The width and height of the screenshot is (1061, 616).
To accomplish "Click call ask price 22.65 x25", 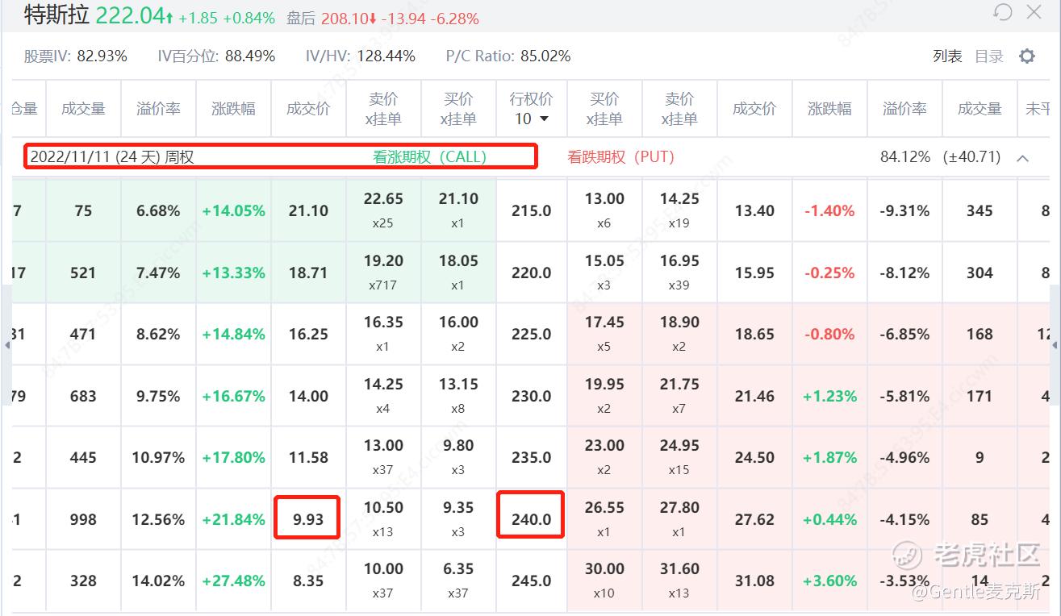I will click(x=383, y=210).
